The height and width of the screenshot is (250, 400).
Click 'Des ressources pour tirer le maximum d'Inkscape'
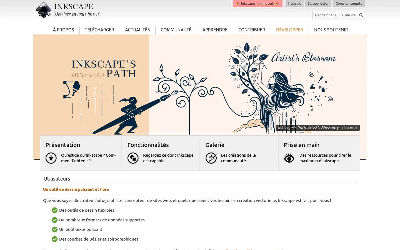(325, 158)
